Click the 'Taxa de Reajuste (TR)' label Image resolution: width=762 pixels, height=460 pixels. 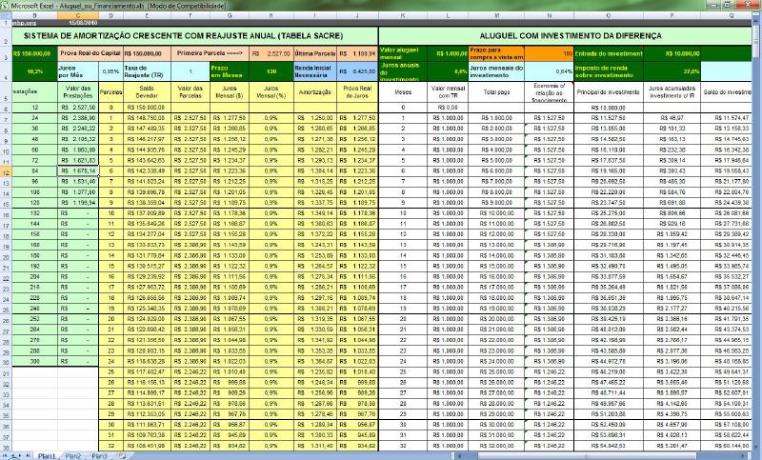(147, 71)
